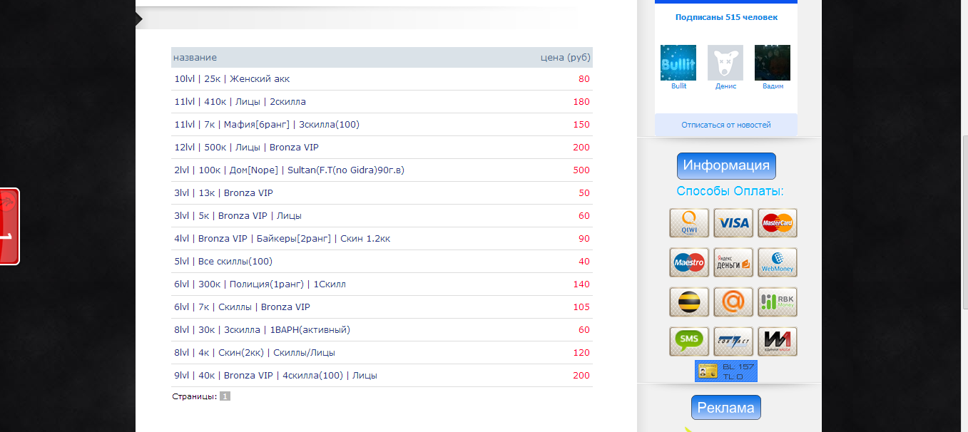Click the QIWI payment icon
The image size is (968, 432).
689,223
